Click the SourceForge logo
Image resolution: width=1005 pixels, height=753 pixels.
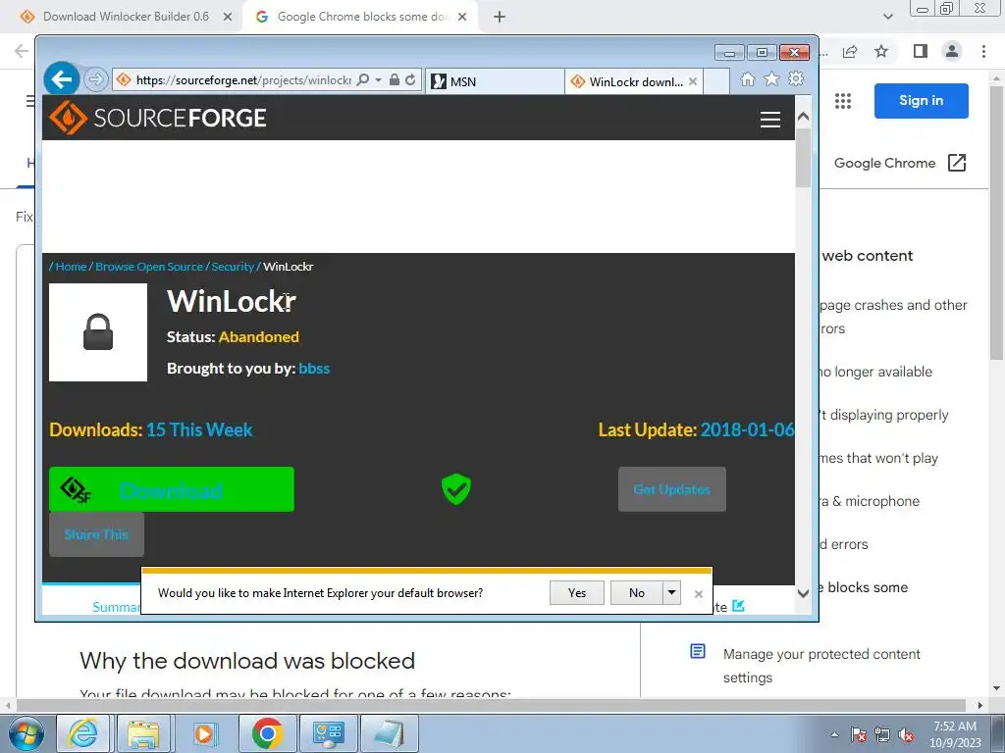tap(158, 118)
